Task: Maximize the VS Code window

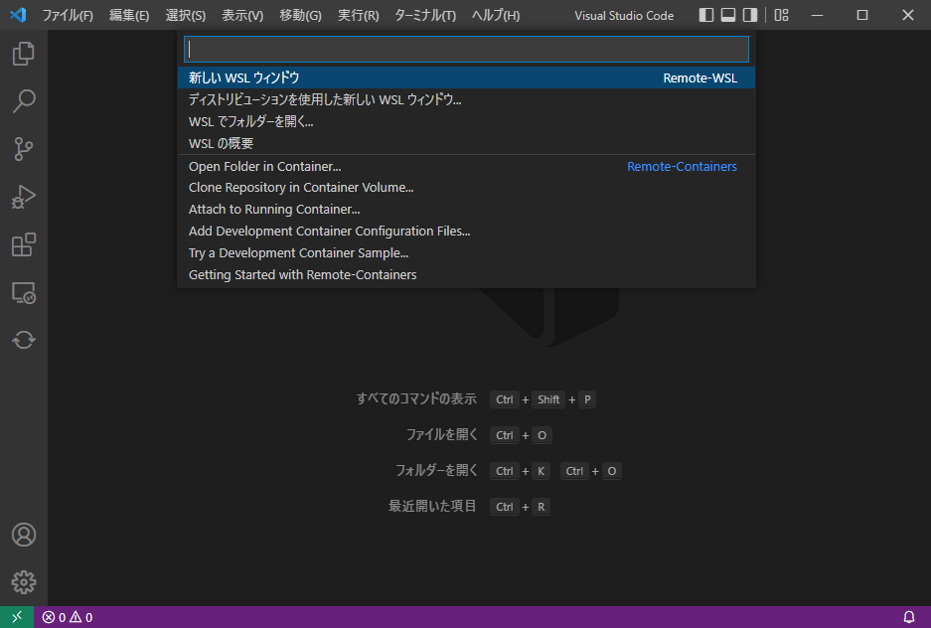Action: point(862,15)
